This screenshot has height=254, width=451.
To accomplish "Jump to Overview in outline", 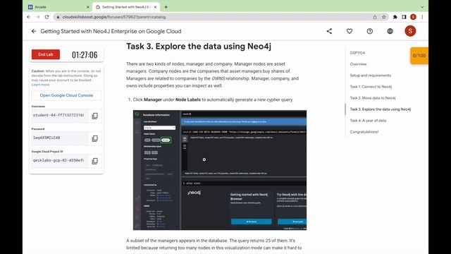I will pyautogui.click(x=358, y=64).
